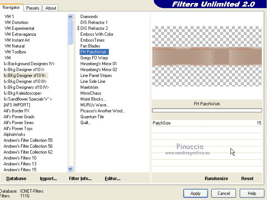
Task: Choose Hinzeberg's Mirror 02 filter
Action: [x=98, y=70]
